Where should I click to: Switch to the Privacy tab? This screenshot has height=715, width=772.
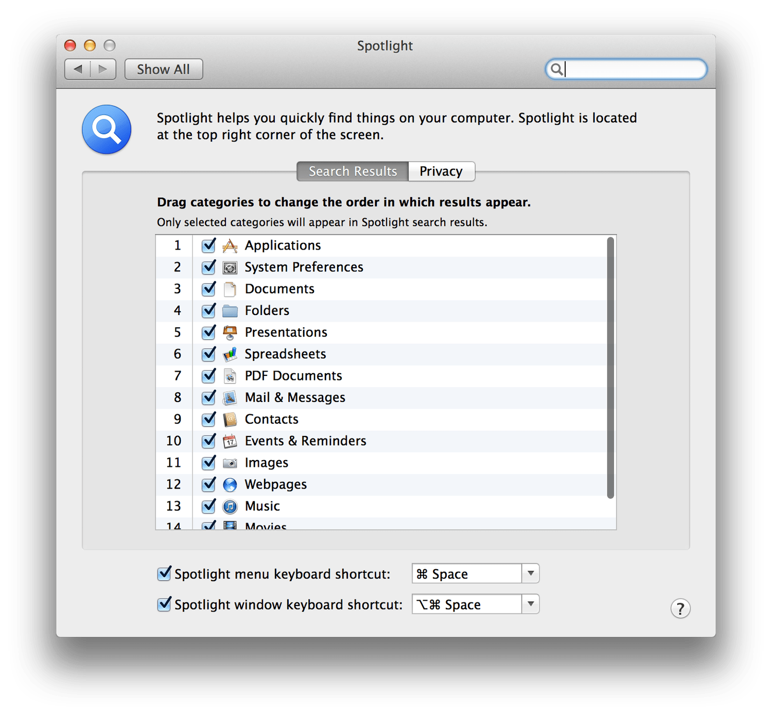click(x=442, y=171)
